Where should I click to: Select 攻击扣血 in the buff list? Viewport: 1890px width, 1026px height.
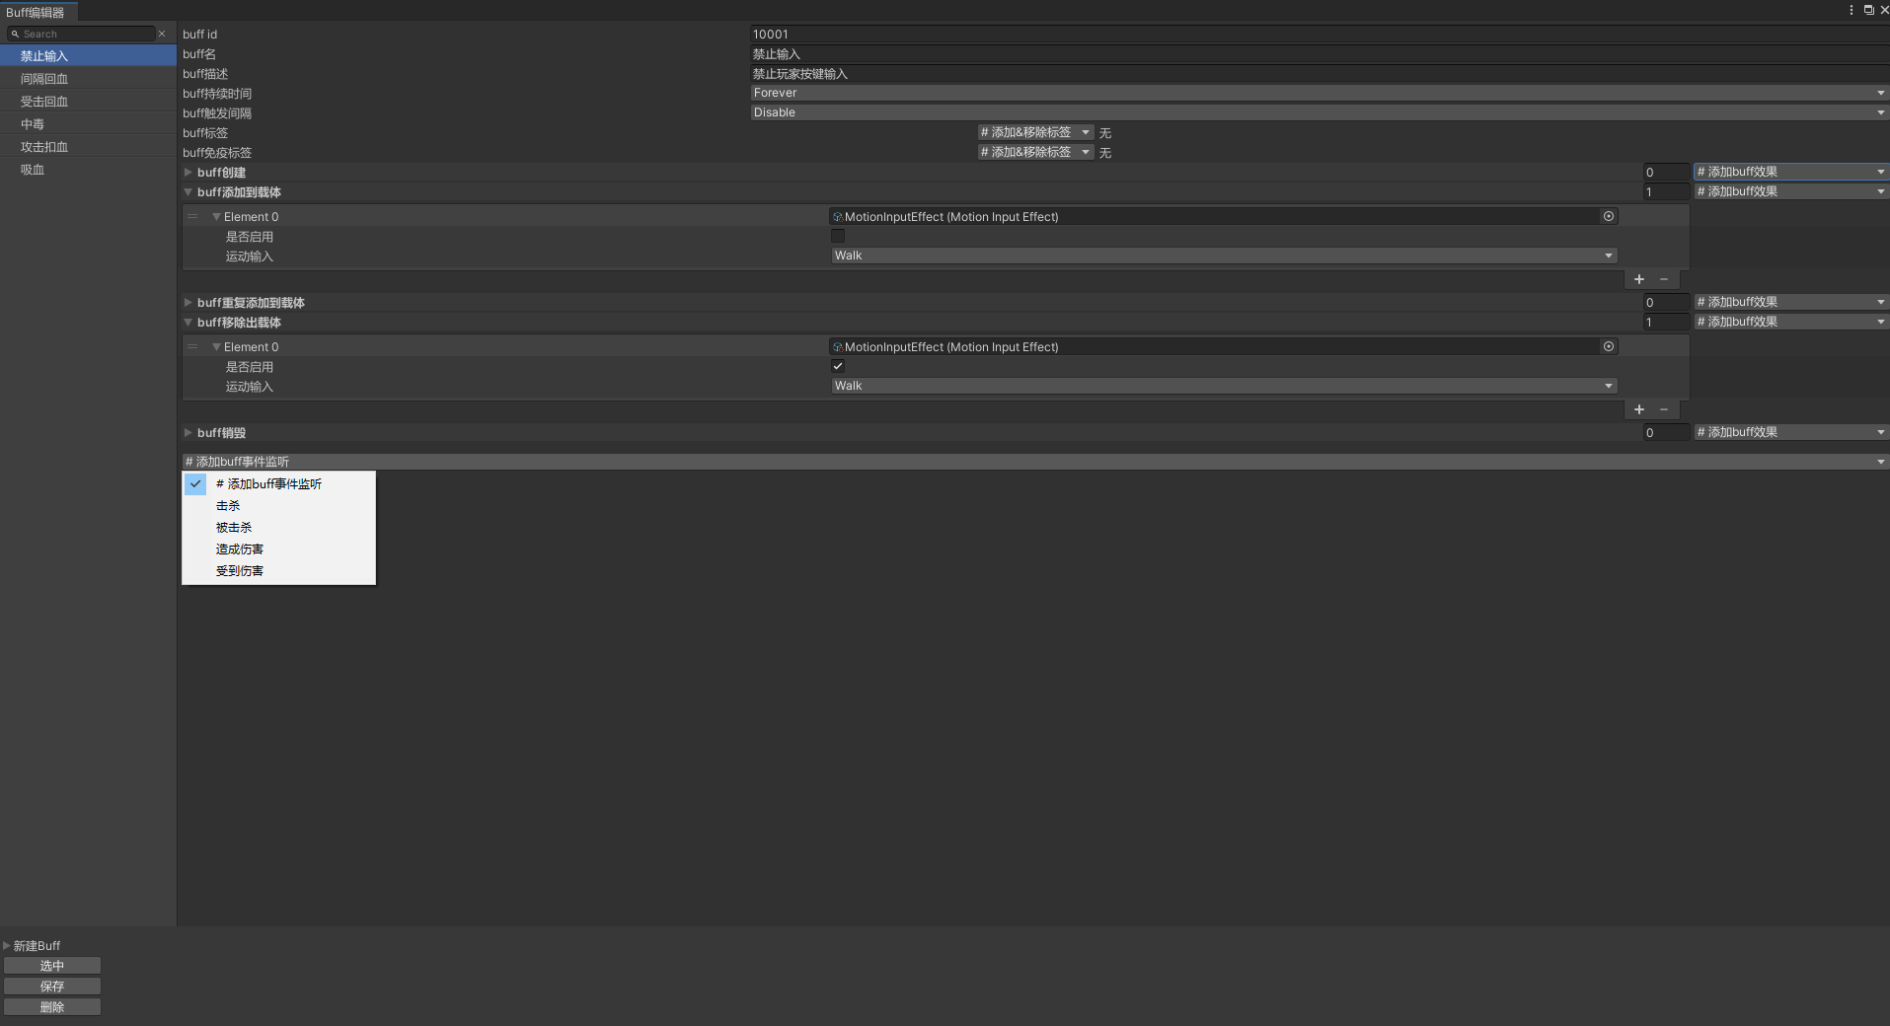pyautogui.click(x=88, y=147)
